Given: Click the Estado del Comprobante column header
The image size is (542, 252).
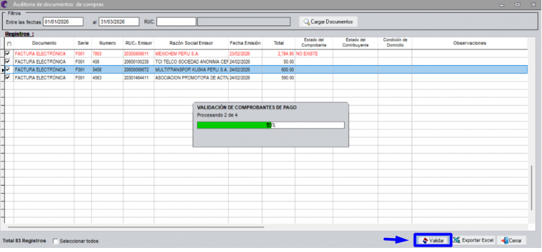Looking at the screenshot, I should click(x=314, y=43).
